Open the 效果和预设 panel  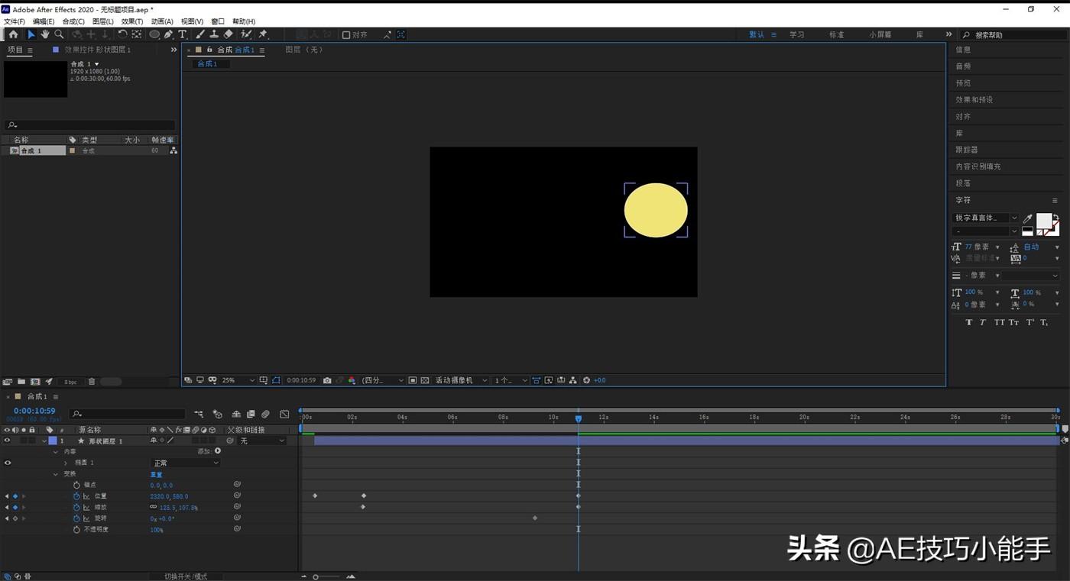coord(974,99)
